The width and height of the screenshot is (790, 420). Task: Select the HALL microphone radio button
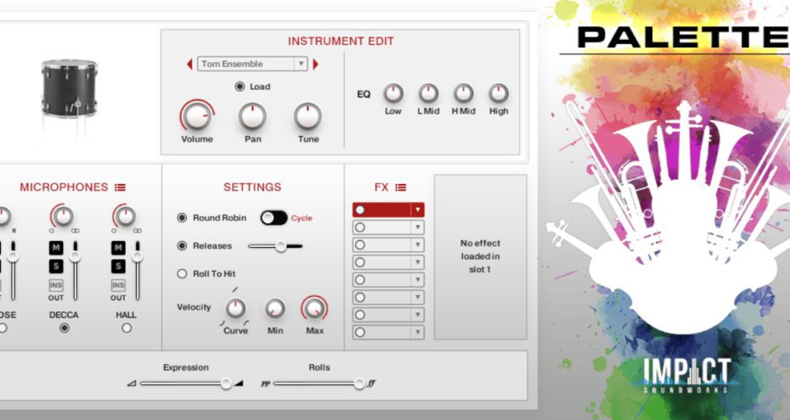pyautogui.click(x=127, y=328)
